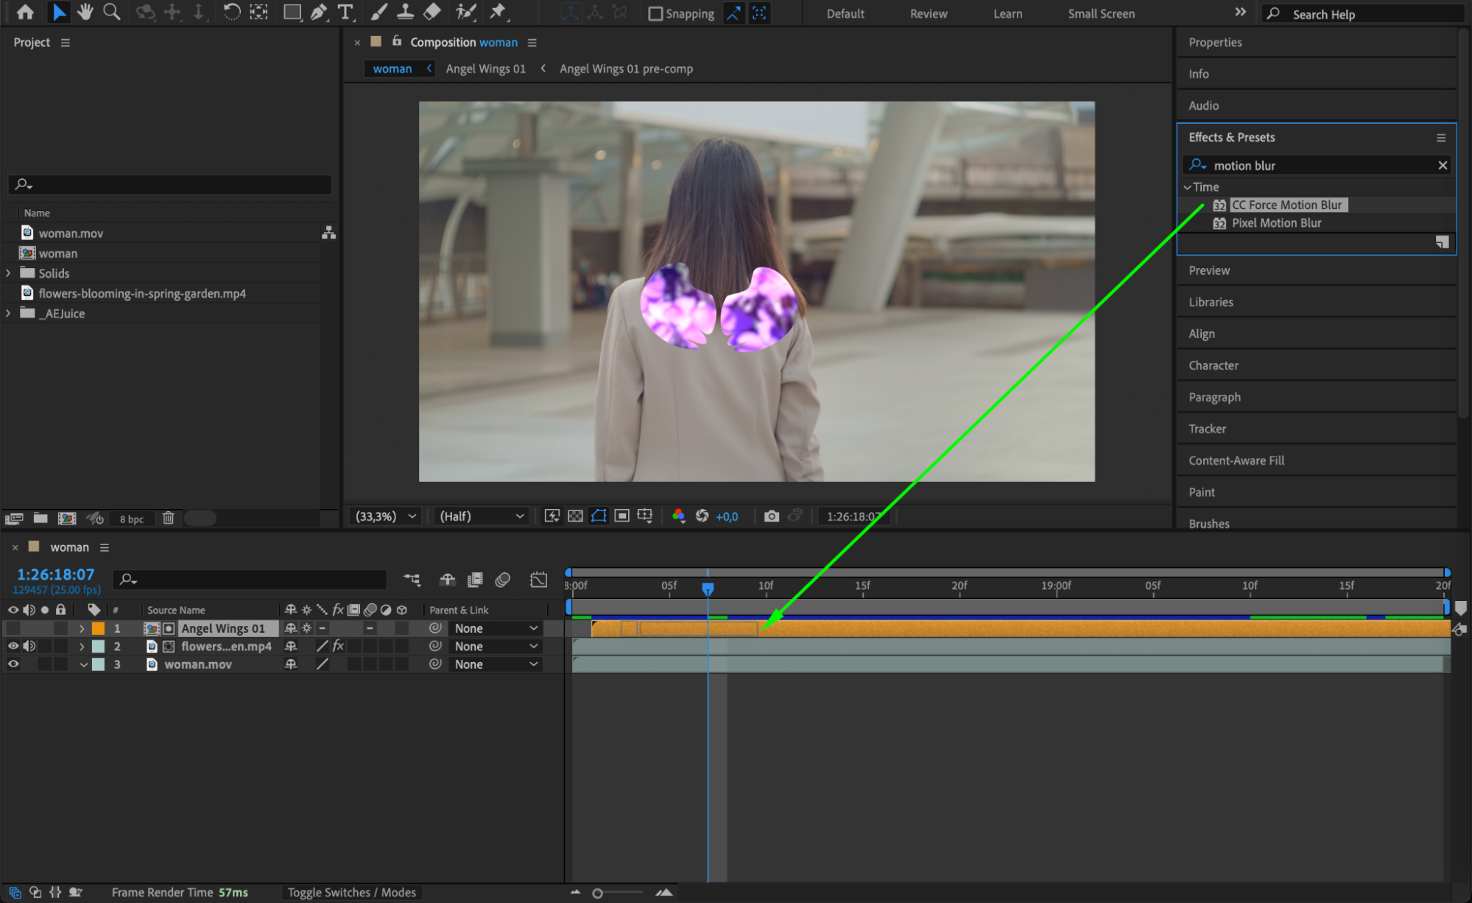The image size is (1472, 903).
Task: Click the Take Snapshot camera icon
Action: tap(771, 516)
